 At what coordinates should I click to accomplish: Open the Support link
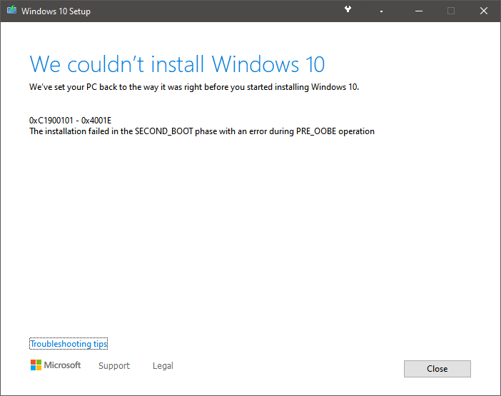114,365
